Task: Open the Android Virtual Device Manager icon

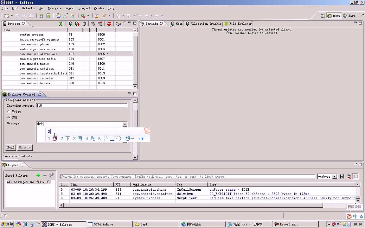Action: pos(48,16)
